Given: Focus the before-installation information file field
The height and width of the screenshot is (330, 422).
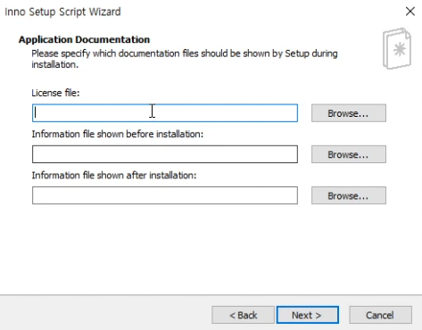Looking at the screenshot, I should pyautogui.click(x=165, y=154).
